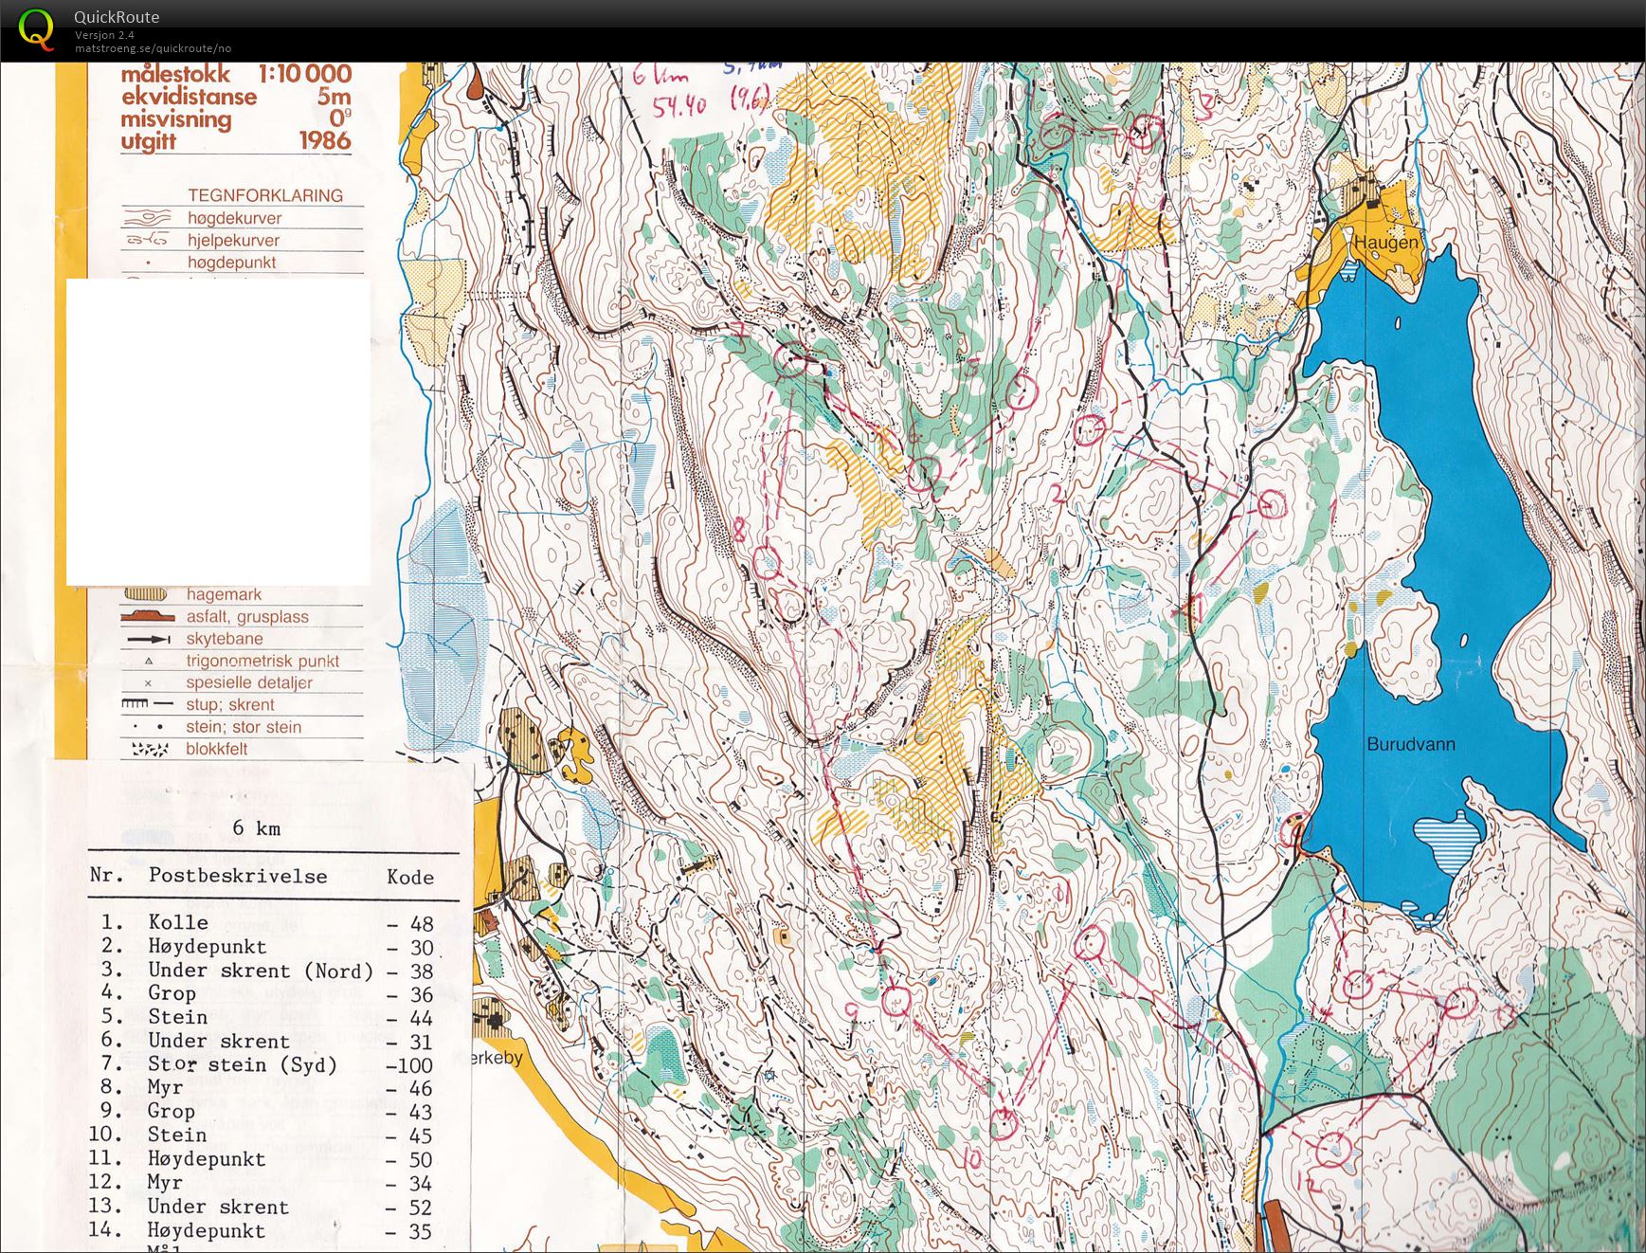
Task: Click the blokkfelt dotted symbol in legend
Action: tap(150, 750)
